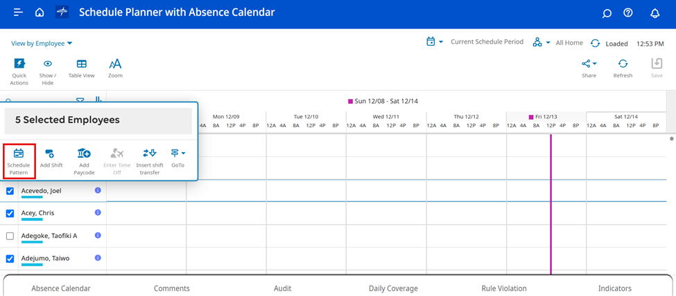Open the GoTo dropdown
This screenshot has height=296, width=676.
pyautogui.click(x=178, y=154)
